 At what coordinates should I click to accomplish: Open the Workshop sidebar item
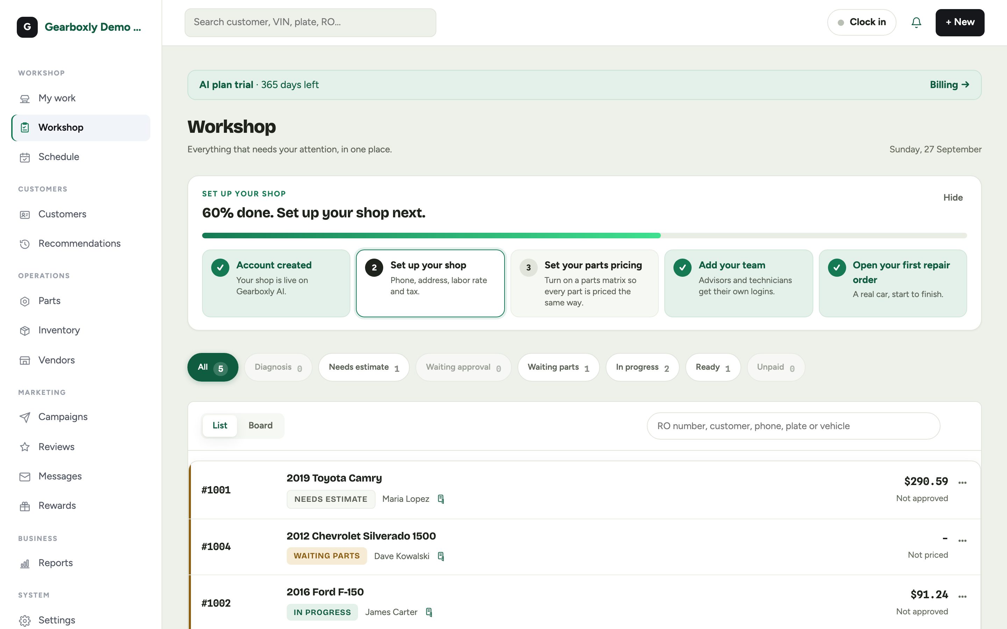click(x=81, y=128)
